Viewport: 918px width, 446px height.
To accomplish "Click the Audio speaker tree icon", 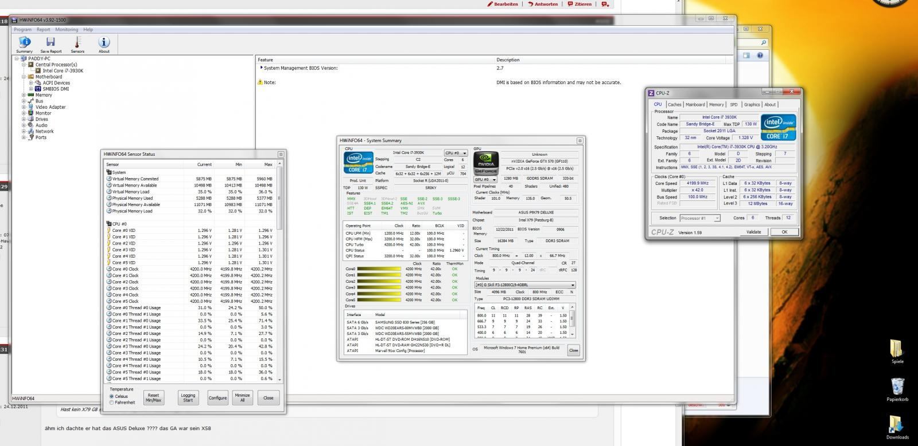I will [31, 125].
